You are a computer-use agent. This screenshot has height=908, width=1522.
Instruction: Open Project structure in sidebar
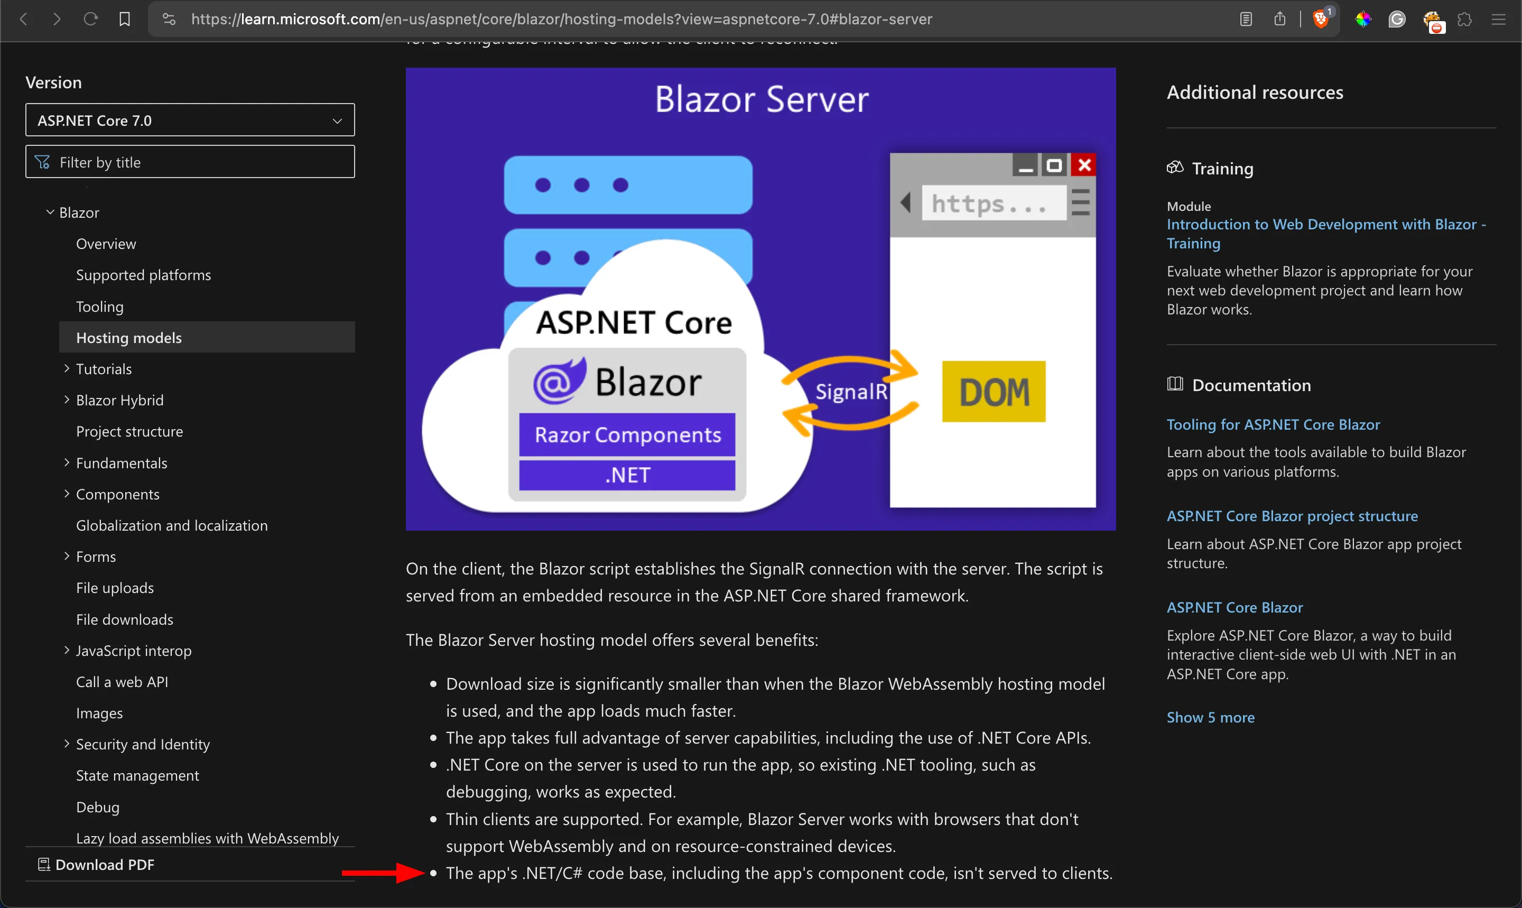tap(129, 431)
